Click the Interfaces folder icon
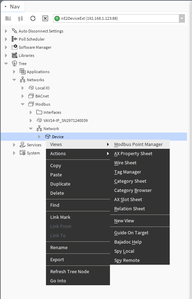 coord(39,112)
